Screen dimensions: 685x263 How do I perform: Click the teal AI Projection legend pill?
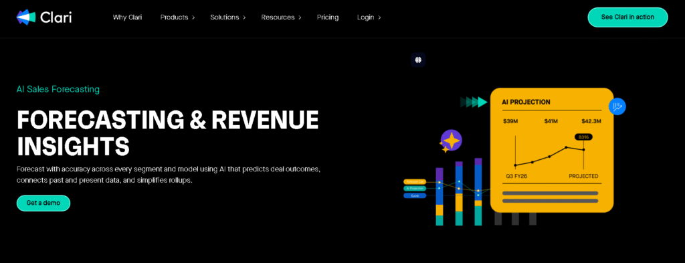pyautogui.click(x=415, y=188)
